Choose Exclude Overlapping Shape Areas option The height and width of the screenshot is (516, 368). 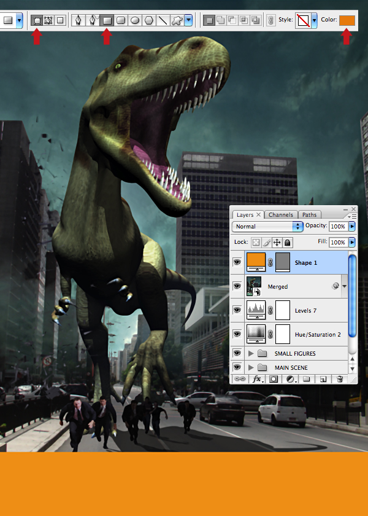256,20
